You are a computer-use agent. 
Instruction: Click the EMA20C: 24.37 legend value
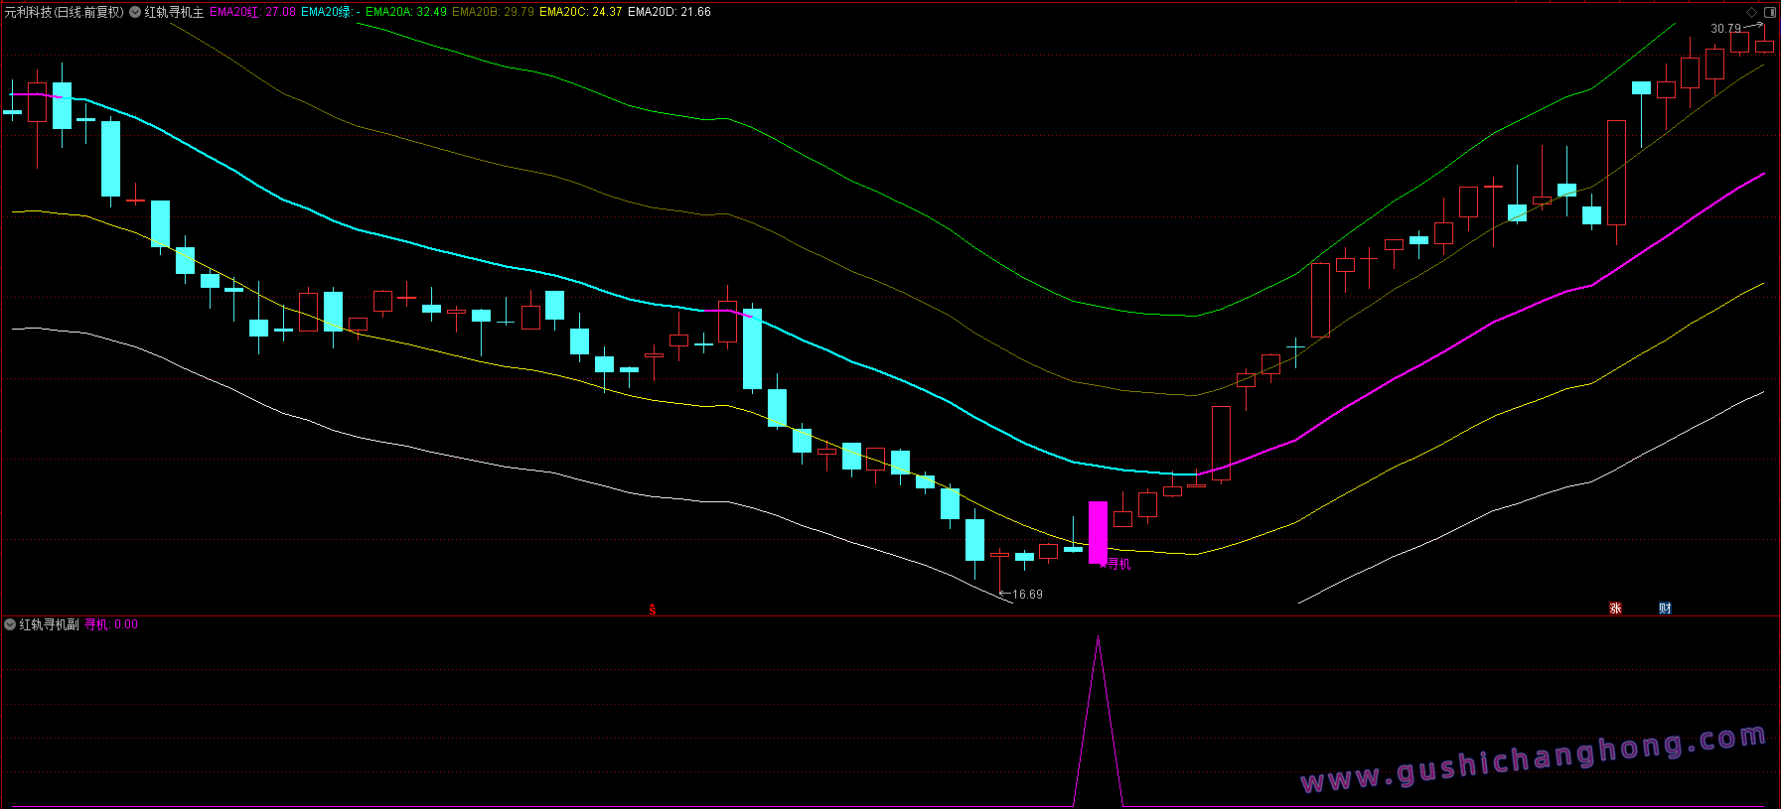pyautogui.click(x=581, y=12)
